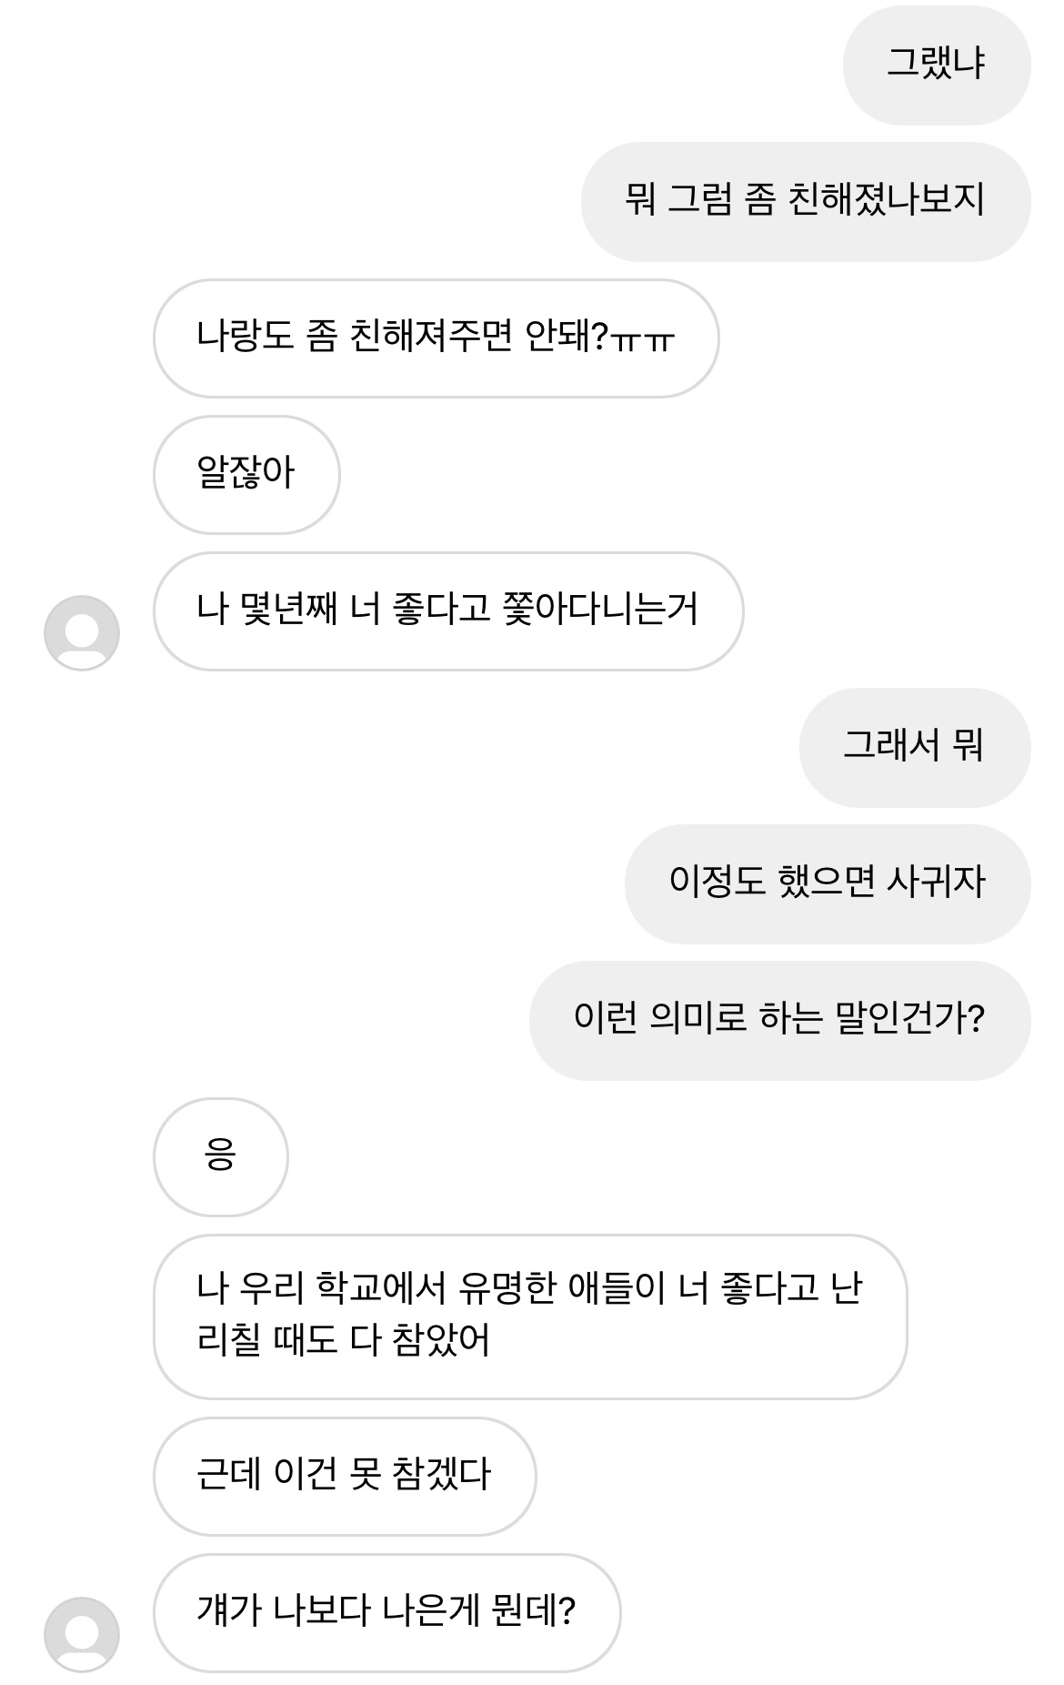Click the crying 'ㅠㅠ' emoticon text
Viewport: 1064px width, 1685px height.
click(x=644, y=339)
